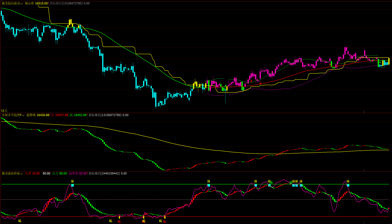The height and width of the screenshot is (224, 392).
Task: Select the leftmost 底 bottom signal label
Action: 20,221
